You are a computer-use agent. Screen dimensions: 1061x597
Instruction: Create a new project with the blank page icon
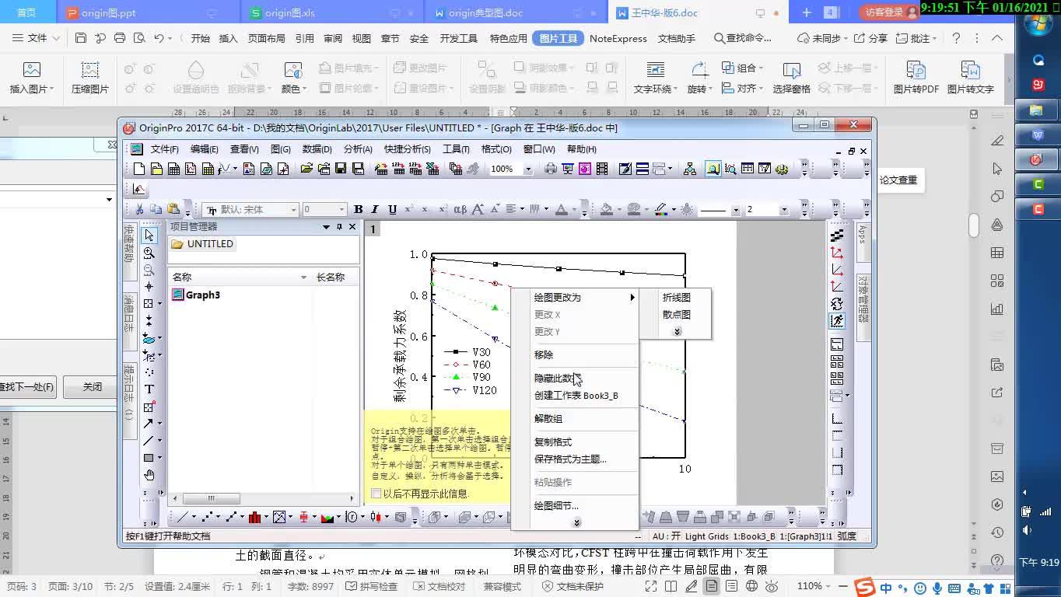(x=139, y=169)
